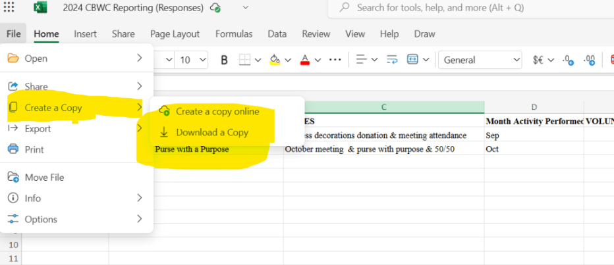Viewport: 614px width, 265px height.
Task: Click the currency Accounting Format icon
Action: 538,60
